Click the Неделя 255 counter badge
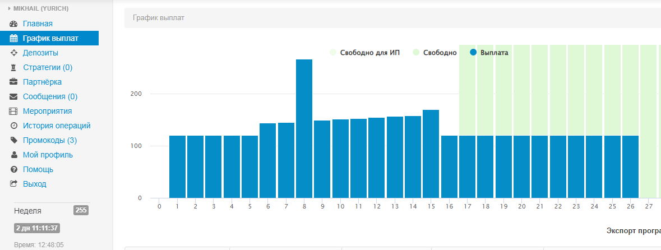661x250 pixels. (x=81, y=211)
